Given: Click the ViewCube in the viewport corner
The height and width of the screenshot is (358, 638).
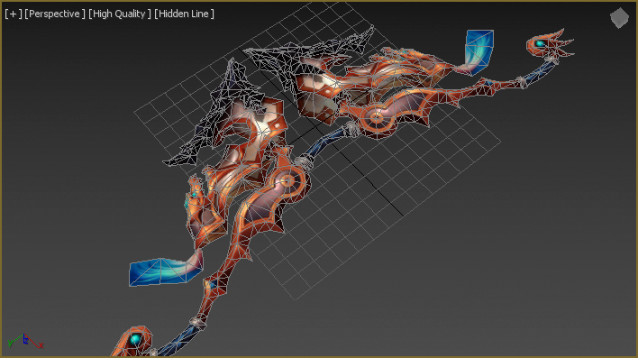Looking at the screenshot, I should click(619, 18).
